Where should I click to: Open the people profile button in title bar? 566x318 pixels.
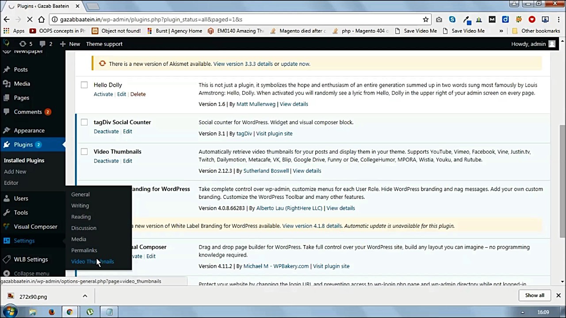(514, 4)
